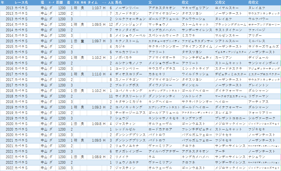Click the シアトルスルー cell
The width and height of the screenshot is (281, 171).
[x=227, y=41]
